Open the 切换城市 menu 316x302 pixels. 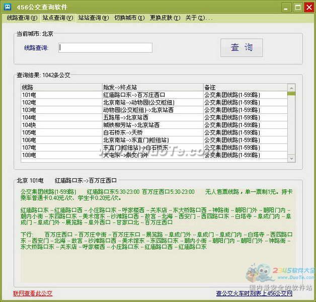pos(129,18)
